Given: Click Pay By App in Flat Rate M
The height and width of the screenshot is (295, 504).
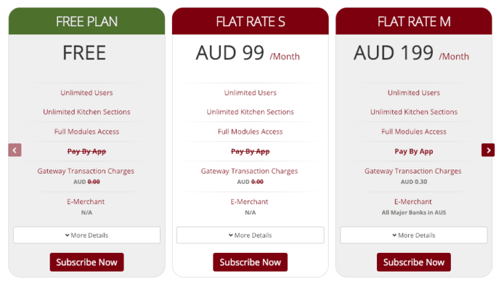Looking at the screenshot, I should tap(414, 151).
